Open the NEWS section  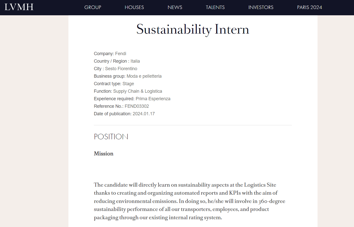pos(175,7)
